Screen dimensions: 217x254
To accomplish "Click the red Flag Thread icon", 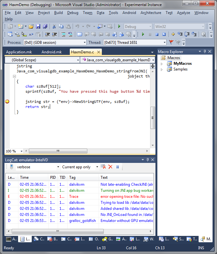I will pos(171,42).
